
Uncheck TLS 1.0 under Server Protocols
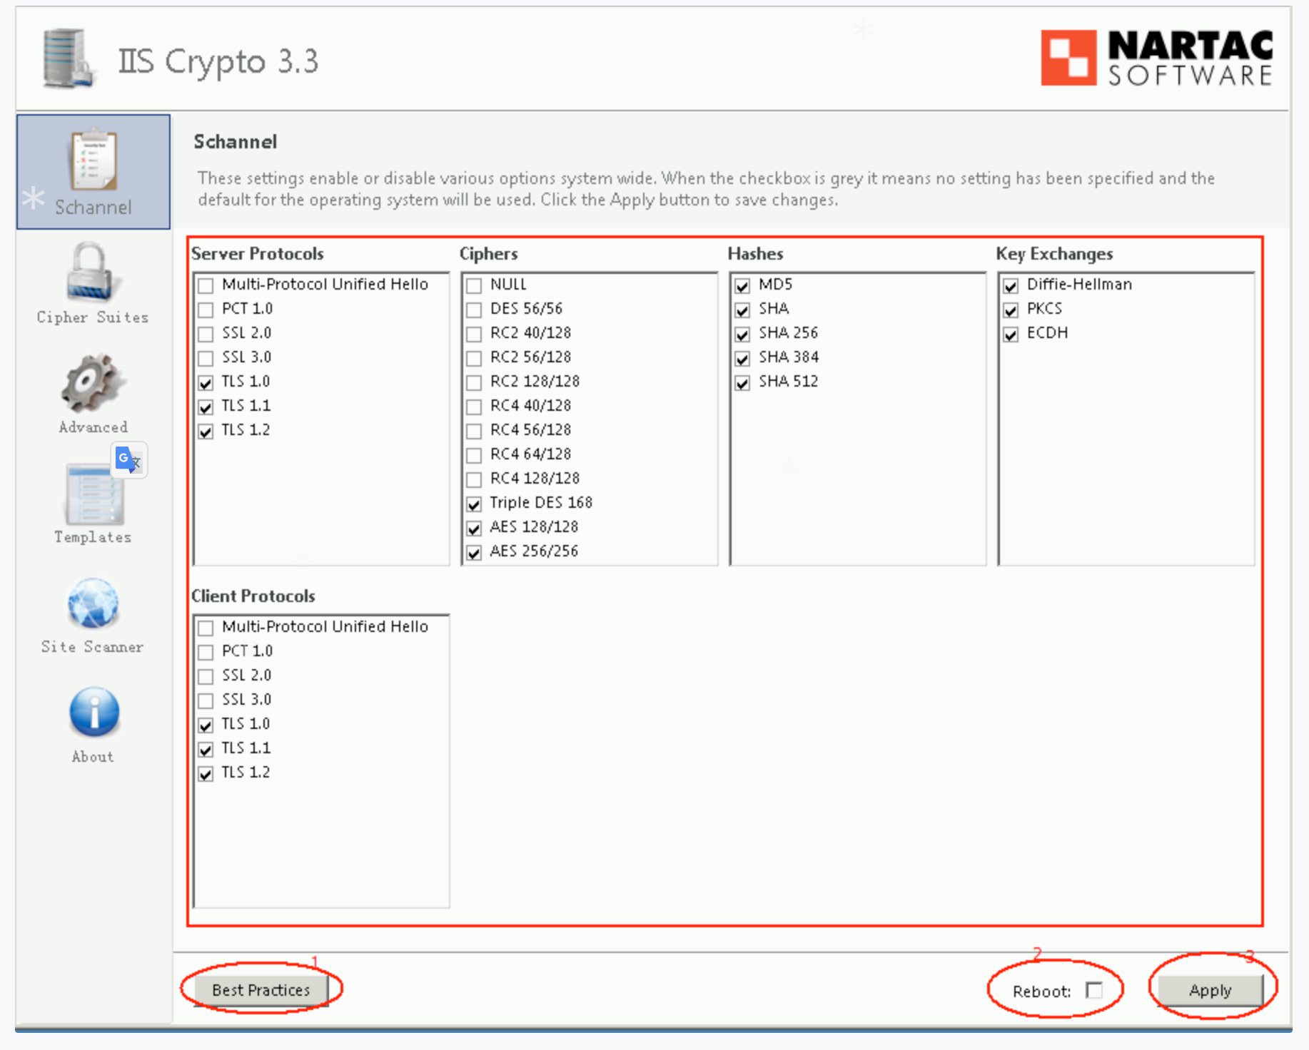click(x=206, y=383)
